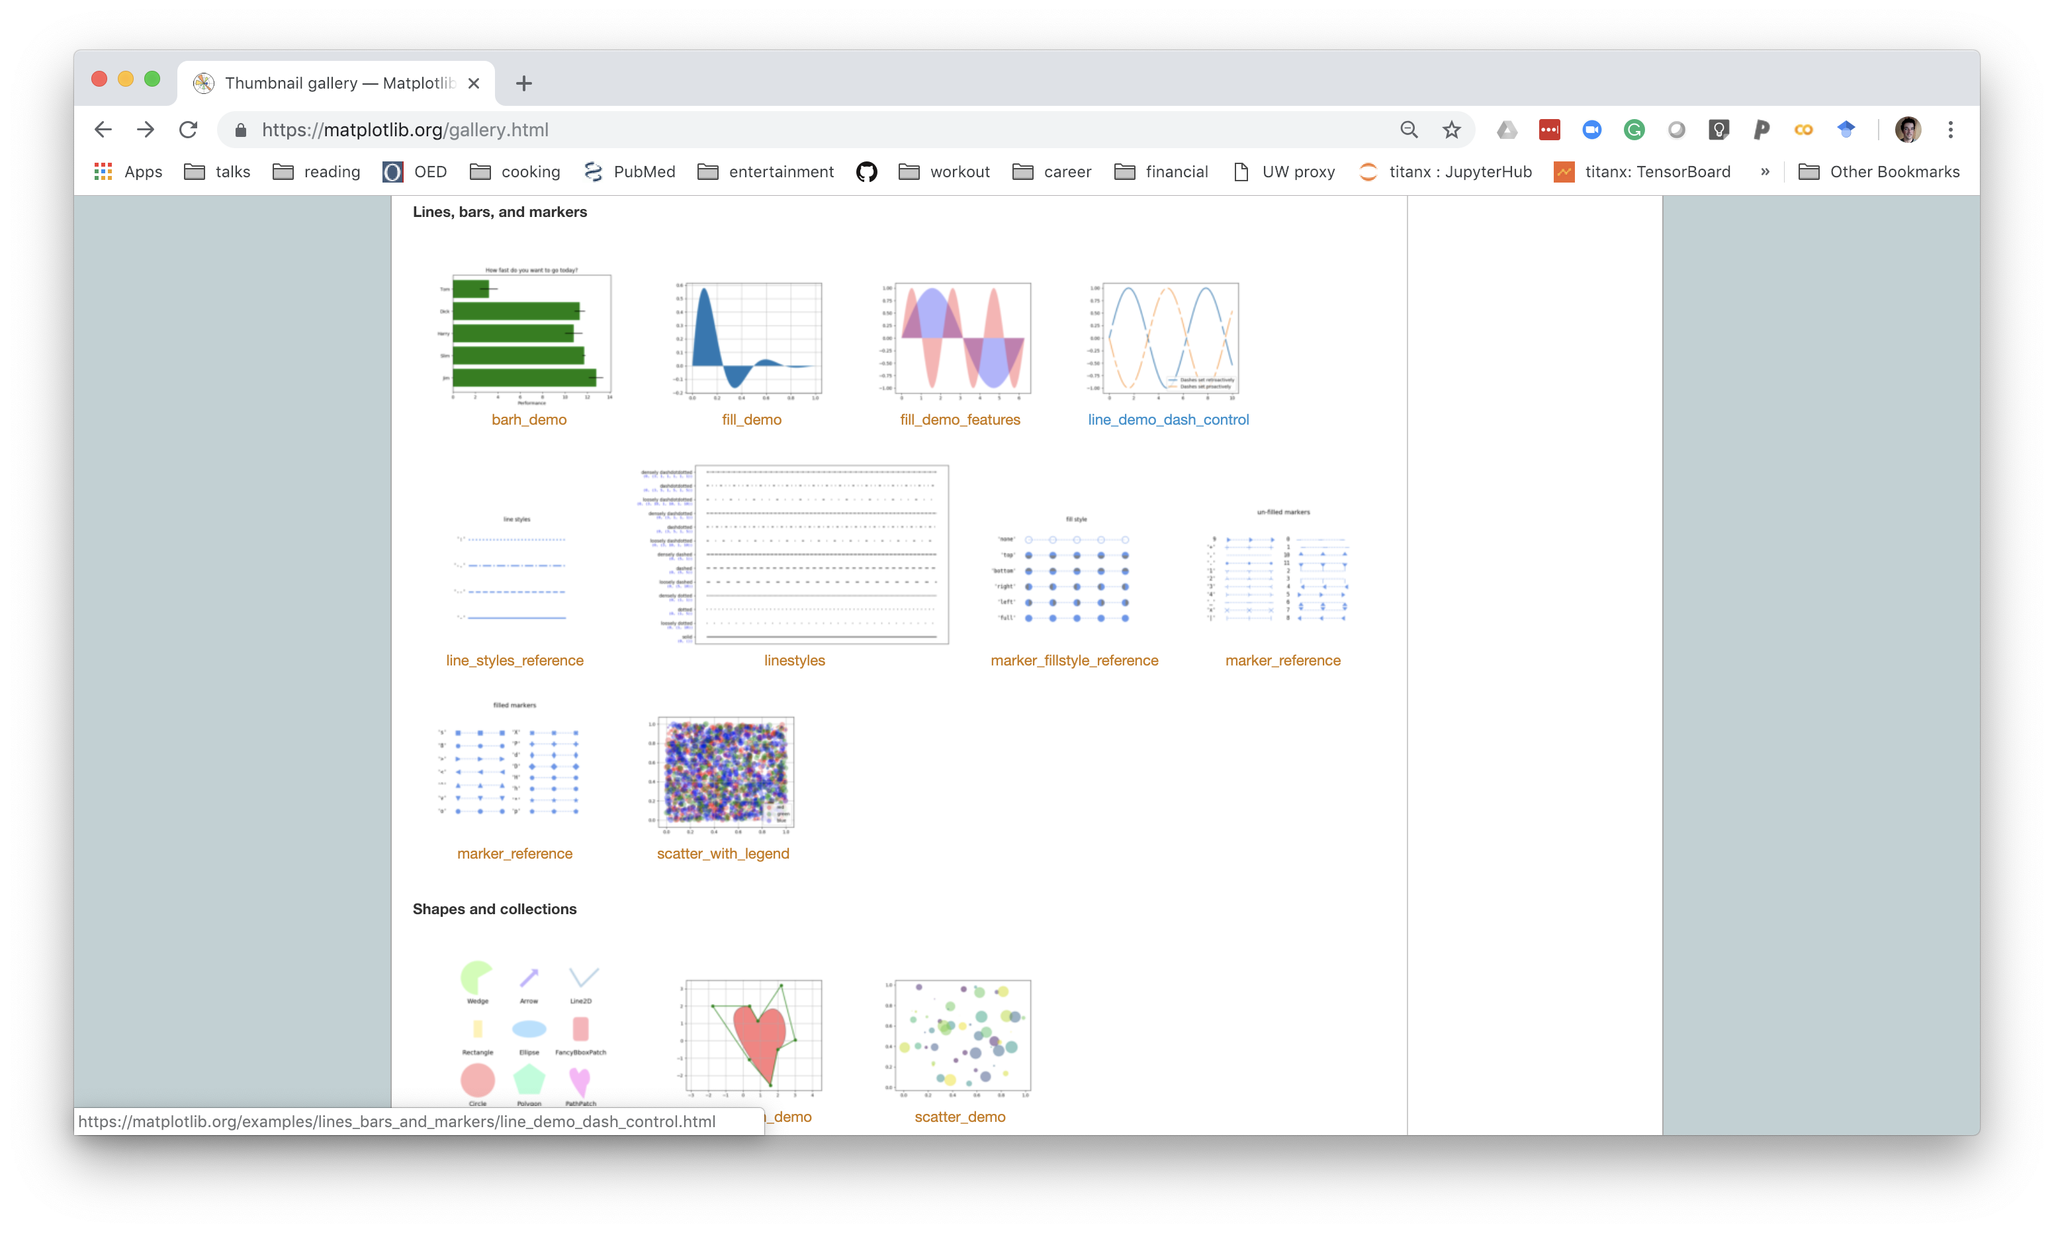Viewport: 2054px width, 1233px height.
Task: Open the red password manager extension
Action: click(x=1549, y=130)
